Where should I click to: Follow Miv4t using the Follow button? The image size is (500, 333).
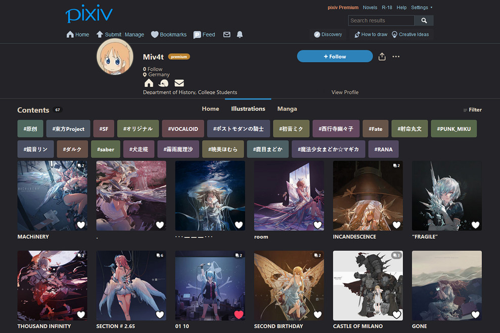(x=335, y=56)
